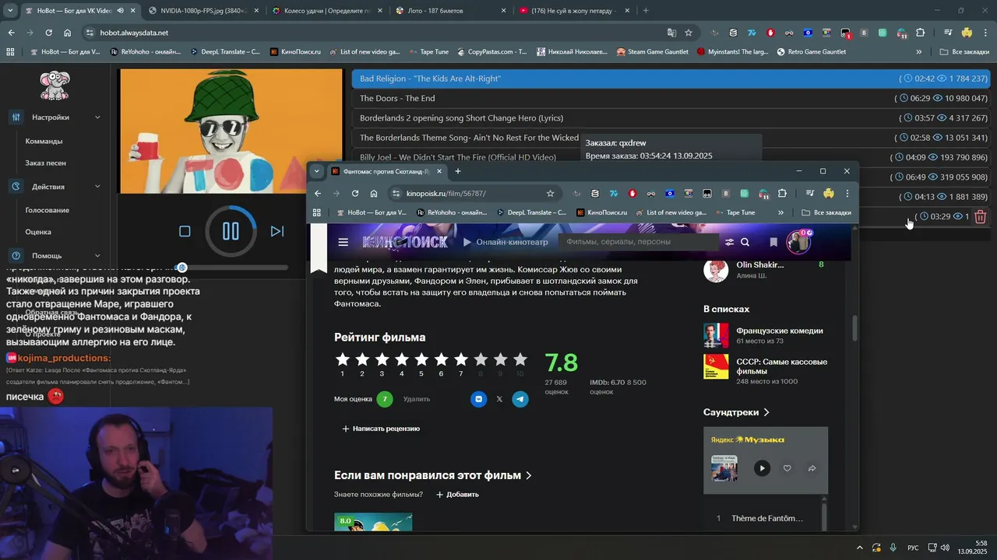Click Добавить similar films link
Viewport: 997px width, 560px height.
pyautogui.click(x=457, y=495)
